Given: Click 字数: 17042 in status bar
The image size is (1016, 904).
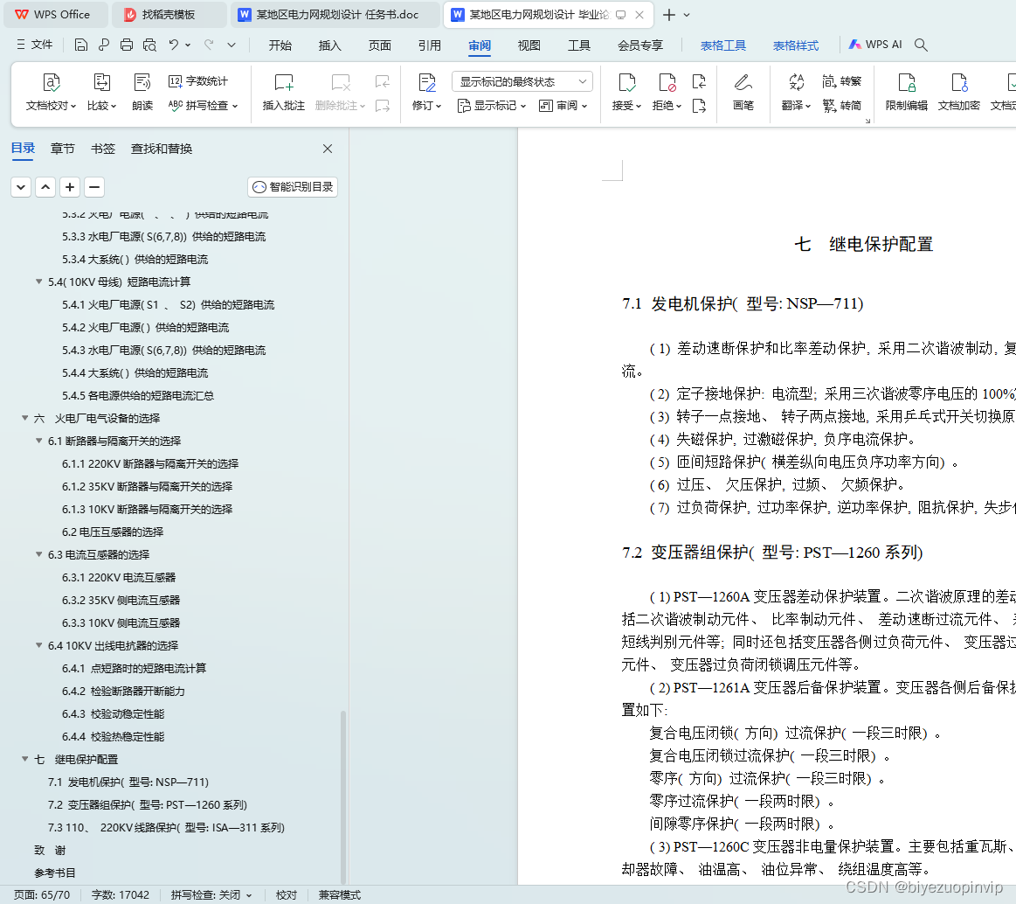Looking at the screenshot, I should pos(121,895).
